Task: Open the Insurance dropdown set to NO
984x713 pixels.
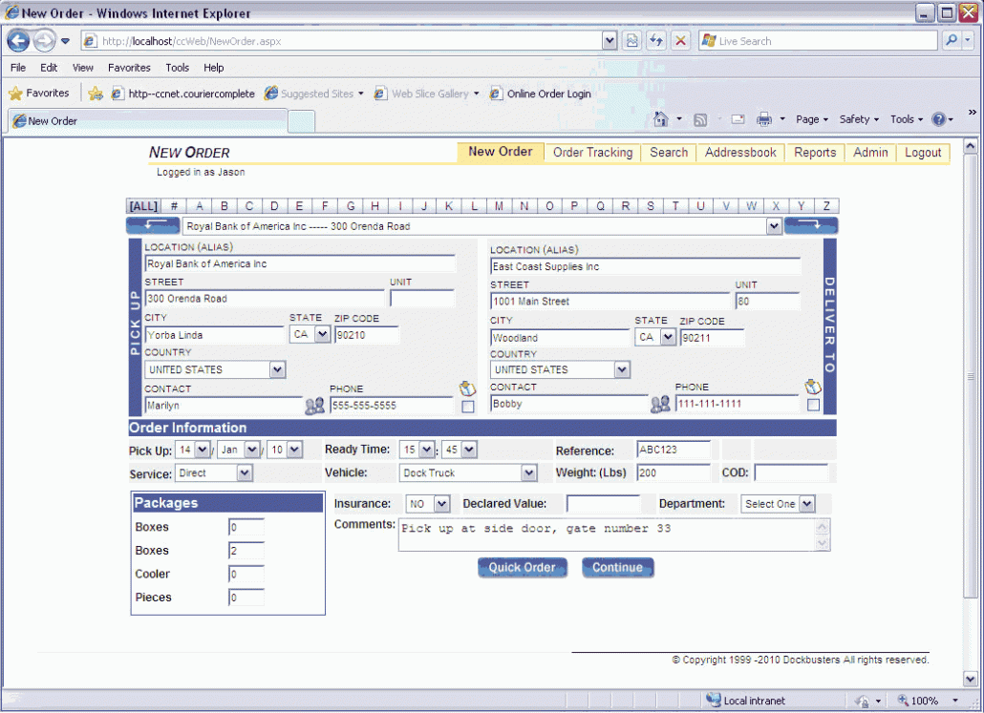Action: (441, 504)
